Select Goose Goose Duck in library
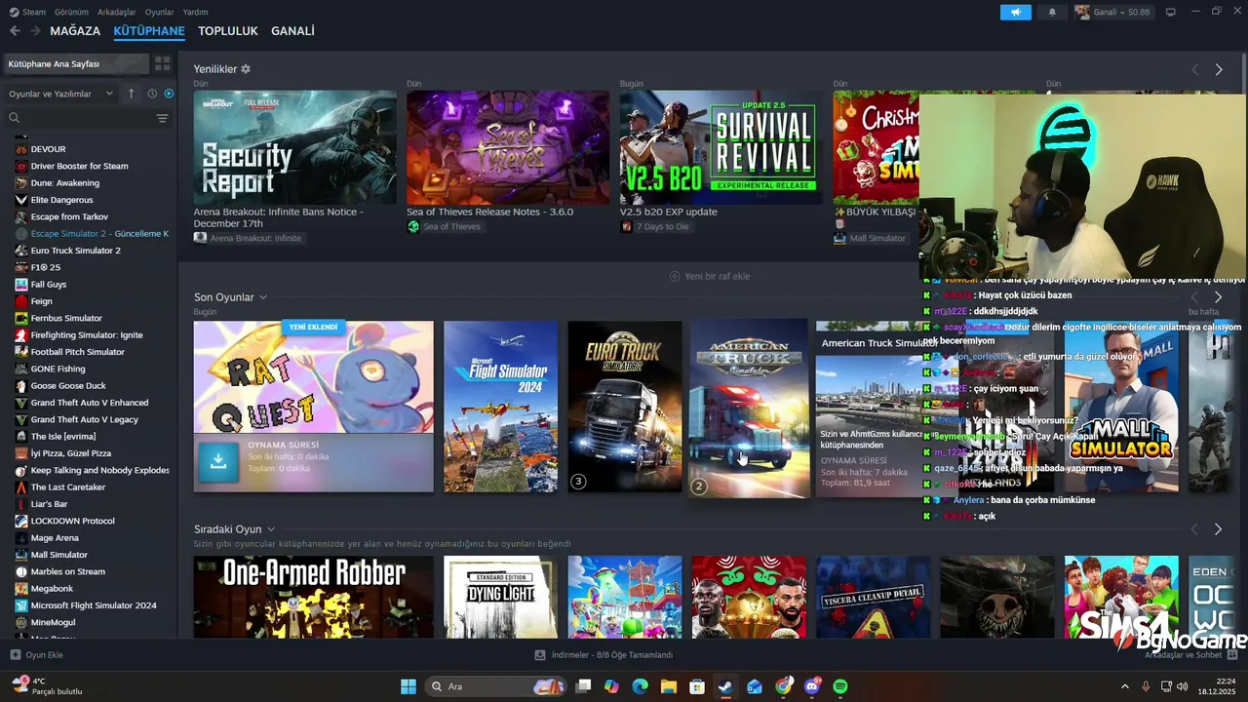 (x=68, y=386)
